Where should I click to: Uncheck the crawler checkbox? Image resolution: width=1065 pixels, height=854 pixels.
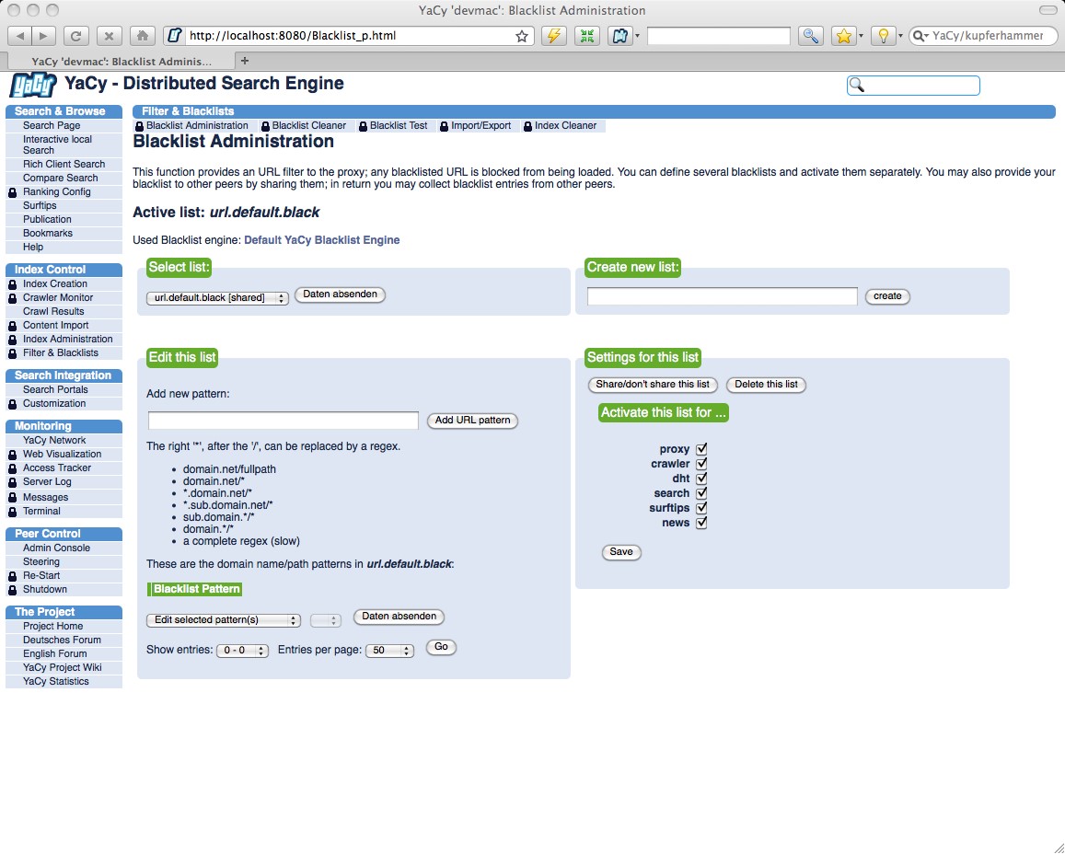pos(701,464)
